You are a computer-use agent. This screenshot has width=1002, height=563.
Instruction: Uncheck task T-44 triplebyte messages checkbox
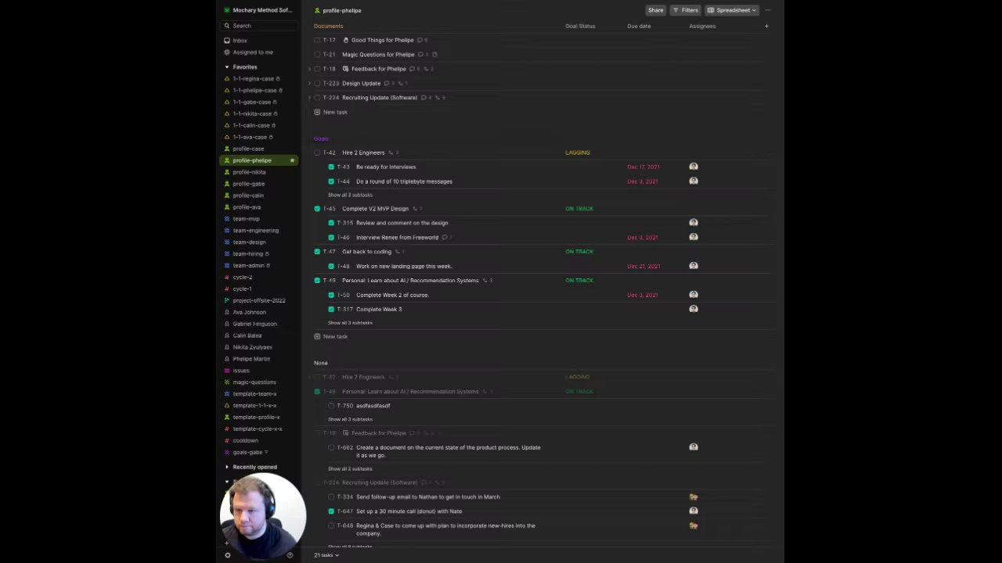(331, 181)
